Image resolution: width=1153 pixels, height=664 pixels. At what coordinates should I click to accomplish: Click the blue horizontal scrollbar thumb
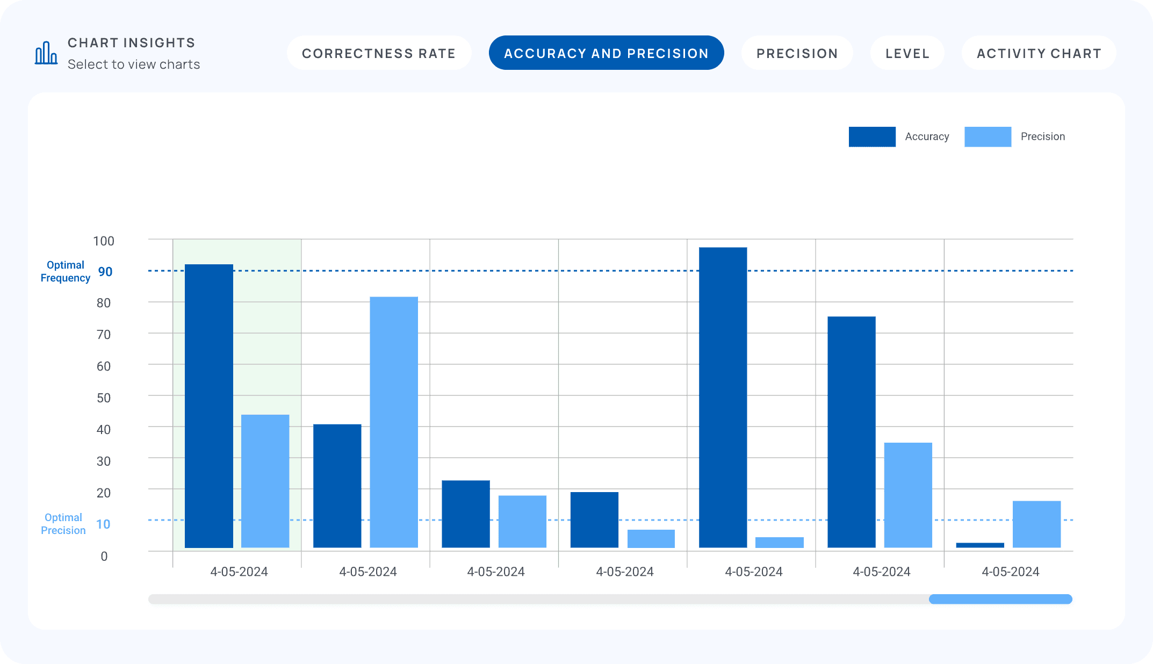coord(1000,599)
